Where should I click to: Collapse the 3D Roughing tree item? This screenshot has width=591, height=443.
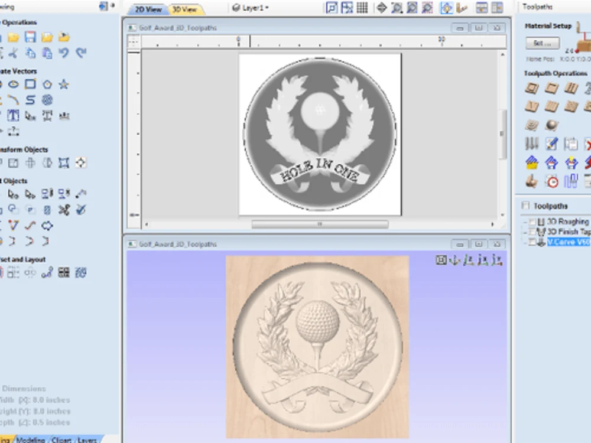(525, 221)
